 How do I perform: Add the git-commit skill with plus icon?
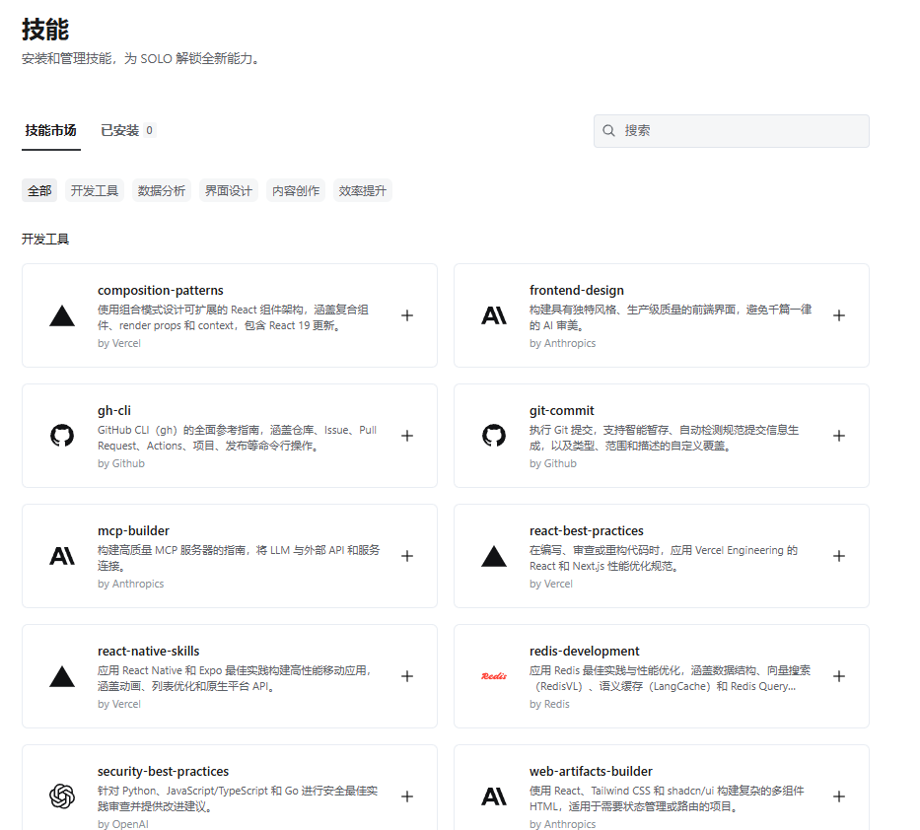pos(839,436)
